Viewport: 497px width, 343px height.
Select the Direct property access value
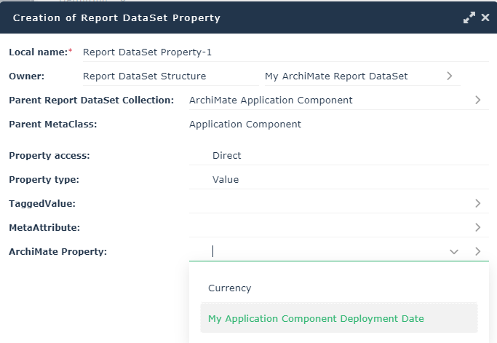(227, 156)
